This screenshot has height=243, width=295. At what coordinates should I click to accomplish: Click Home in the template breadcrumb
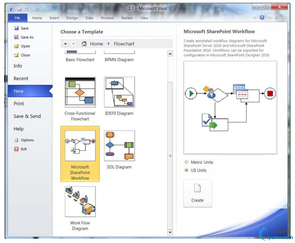[x=96, y=44]
